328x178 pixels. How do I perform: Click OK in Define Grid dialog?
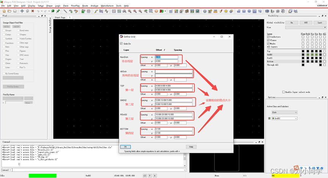pos(125,147)
